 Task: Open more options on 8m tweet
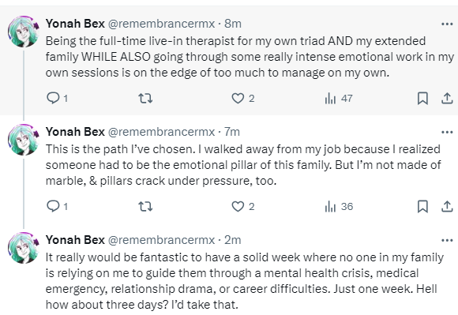click(x=447, y=24)
